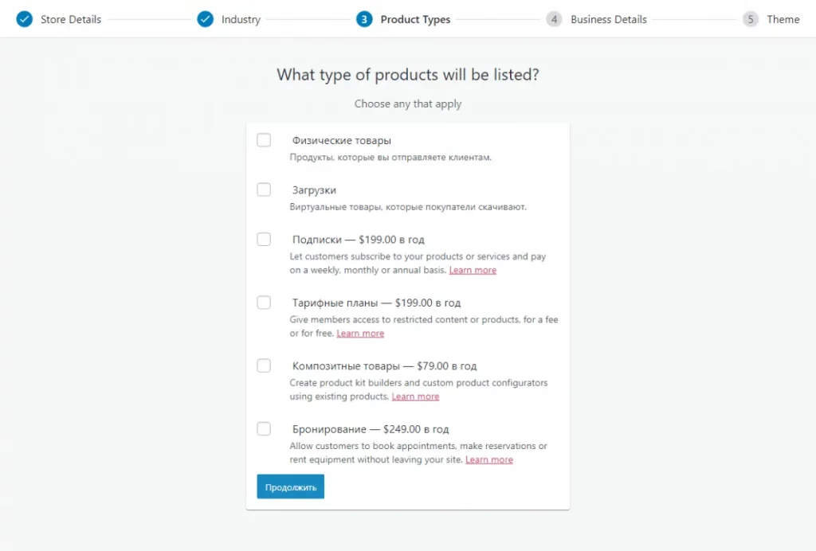
Task: Click Learn more for Композитные товары
Action: pos(415,397)
